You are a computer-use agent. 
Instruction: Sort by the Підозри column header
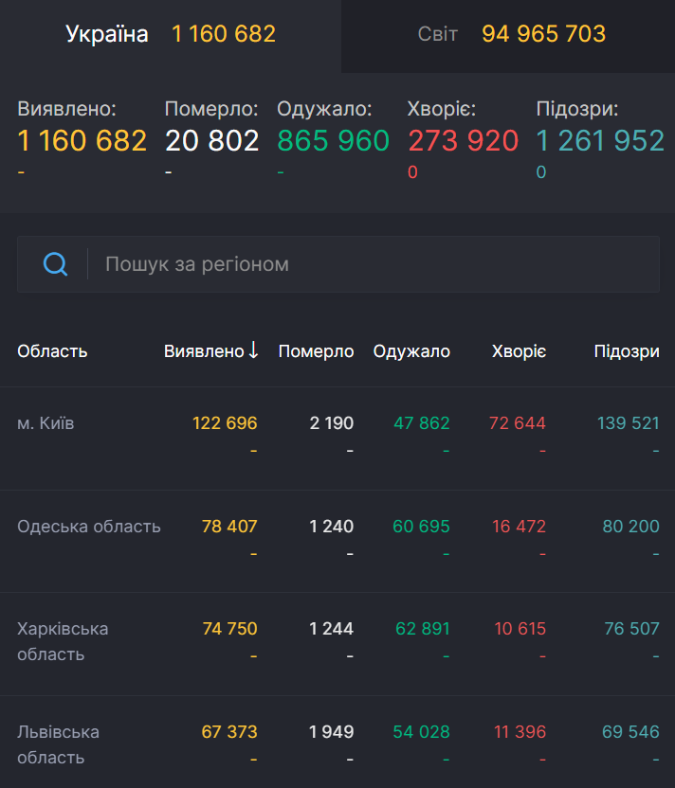click(627, 351)
